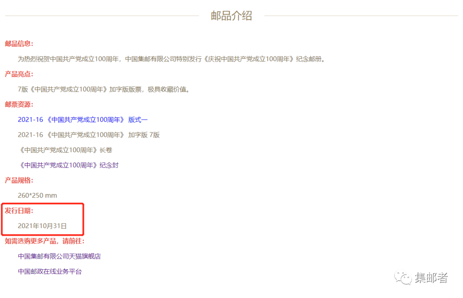Open link《中国共产党成立100周年》长卷
Image resolution: width=463 pixels, height=298 pixels.
(65, 150)
